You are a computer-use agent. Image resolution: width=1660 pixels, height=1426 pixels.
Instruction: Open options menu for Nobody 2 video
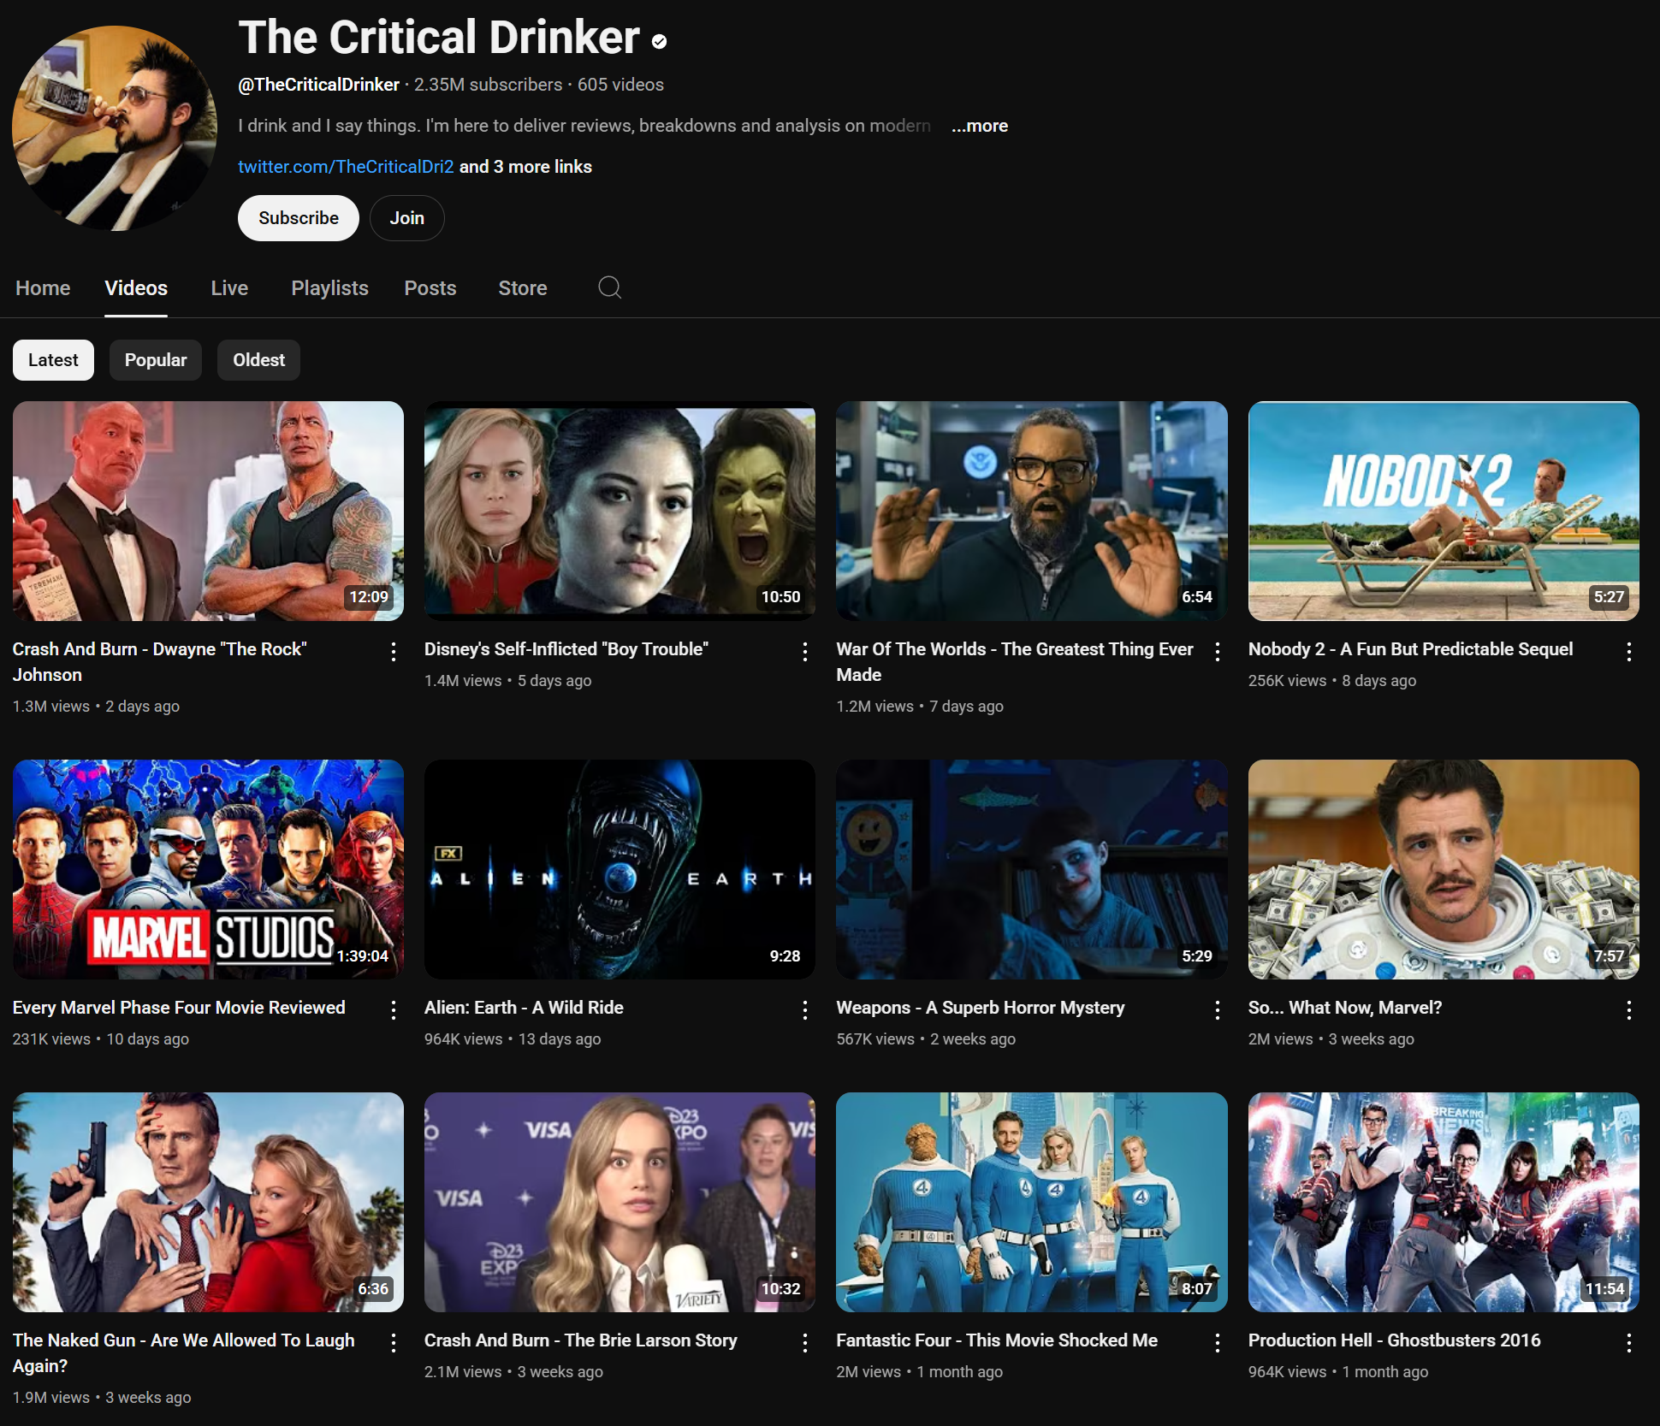click(x=1628, y=652)
